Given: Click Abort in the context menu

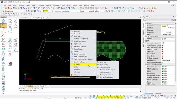Looking at the screenshot, I should click(83, 75).
